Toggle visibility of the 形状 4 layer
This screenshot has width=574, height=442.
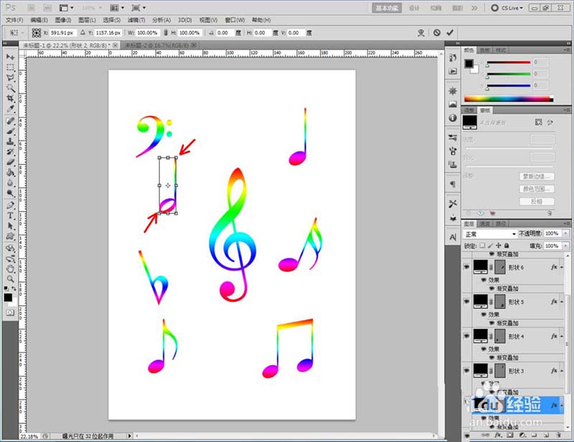point(468,336)
